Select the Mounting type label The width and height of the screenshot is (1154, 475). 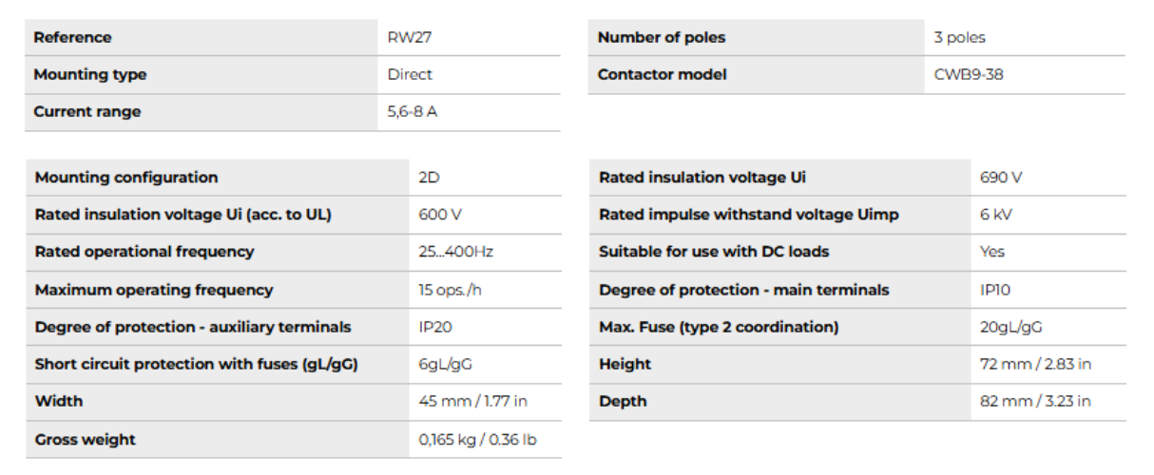tap(90, 75)
